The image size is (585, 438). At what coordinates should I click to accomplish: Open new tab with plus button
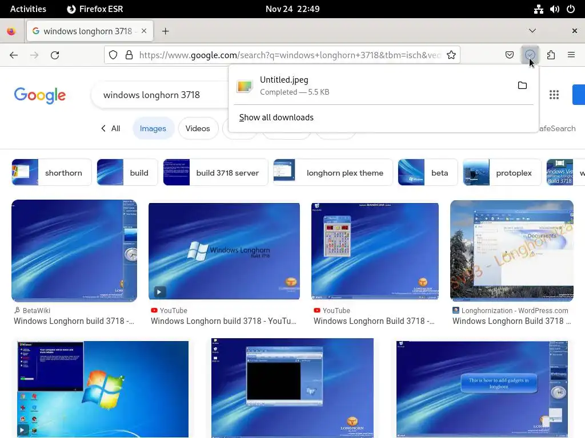tap(165, 31)
